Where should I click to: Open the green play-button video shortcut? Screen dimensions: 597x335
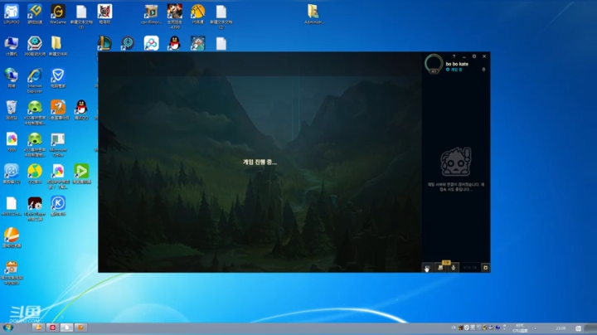point(81,174)
